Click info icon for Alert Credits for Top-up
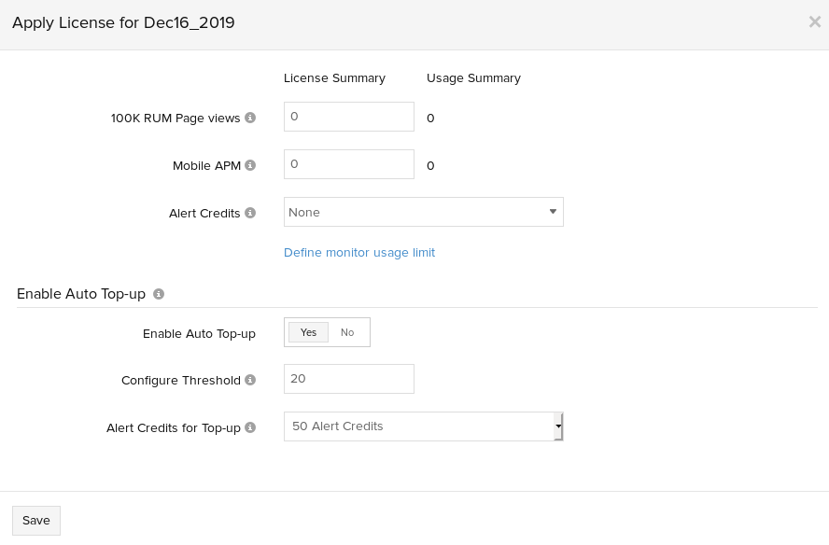Screen dimensions: 829x545 [249, 428]
